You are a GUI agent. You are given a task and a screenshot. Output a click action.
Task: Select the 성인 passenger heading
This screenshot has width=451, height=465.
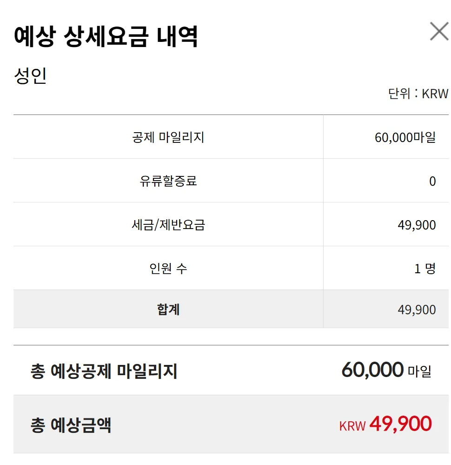click(x=31, y=76)
